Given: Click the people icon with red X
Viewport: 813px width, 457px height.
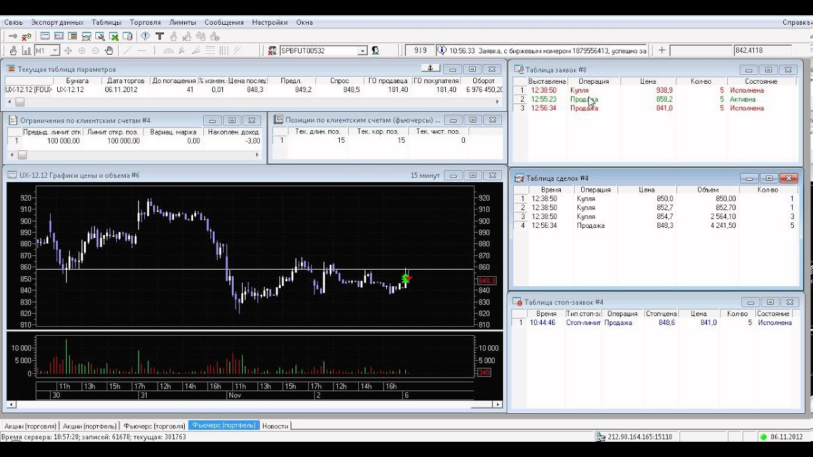Looking at the screenshot, I should [x=272, y=51].
